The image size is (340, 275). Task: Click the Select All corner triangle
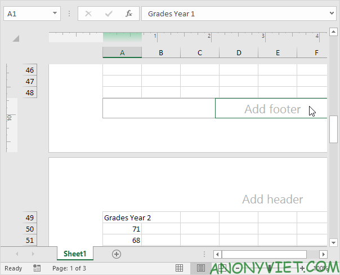point(16,38)
